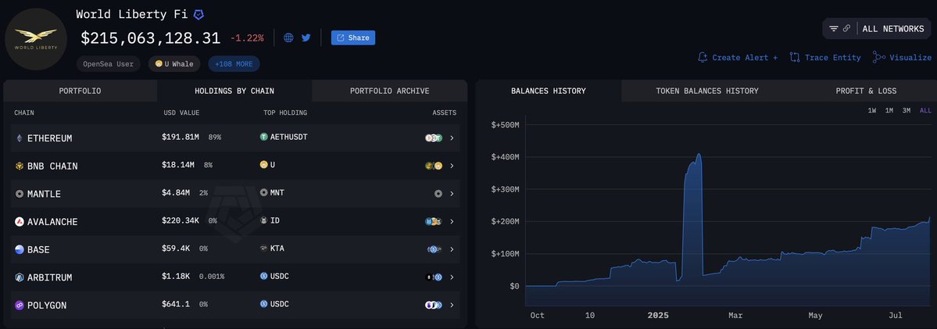
Task: Open the website globe icon
Action: tap(288, 38)
